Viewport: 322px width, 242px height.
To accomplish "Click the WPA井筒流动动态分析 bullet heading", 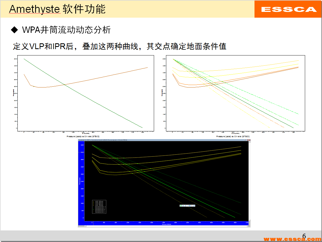I will [66, 30].
